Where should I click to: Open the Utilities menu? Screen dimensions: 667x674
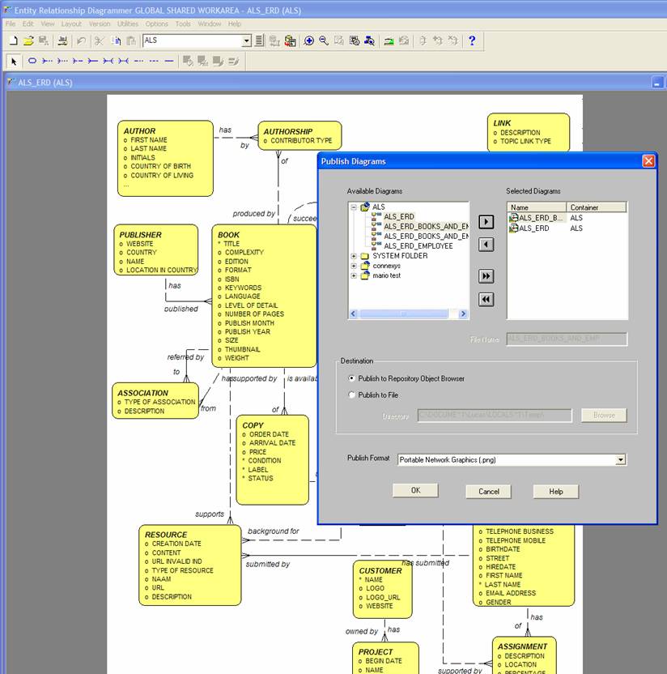point(127,23)
